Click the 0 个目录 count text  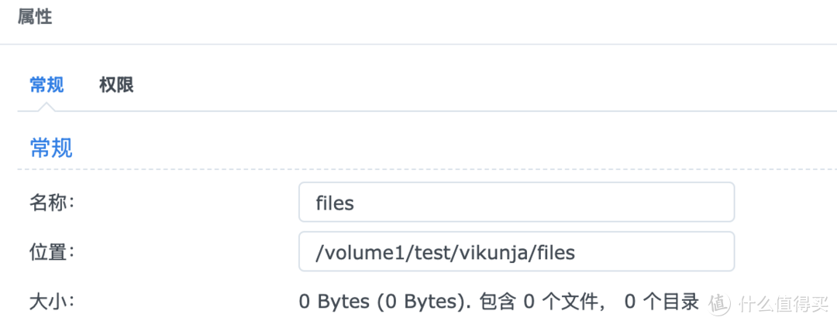point(662,302)
